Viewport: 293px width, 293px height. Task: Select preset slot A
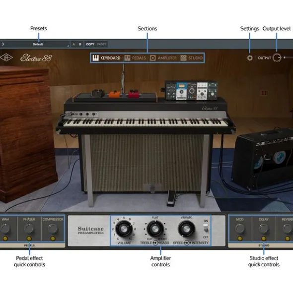pyautogui.click(x=74, y=44)
